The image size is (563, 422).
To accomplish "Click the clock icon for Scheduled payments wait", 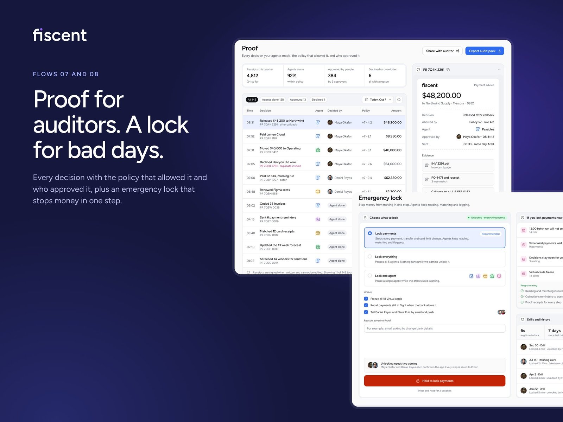I will pos(524,245).
